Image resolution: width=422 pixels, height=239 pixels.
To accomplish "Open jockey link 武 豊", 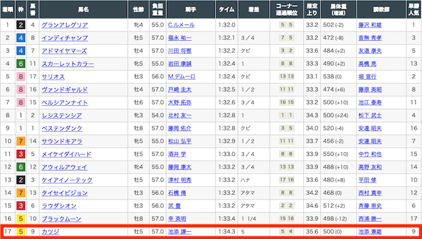I will pyautogui.click(x=174, y=205).
